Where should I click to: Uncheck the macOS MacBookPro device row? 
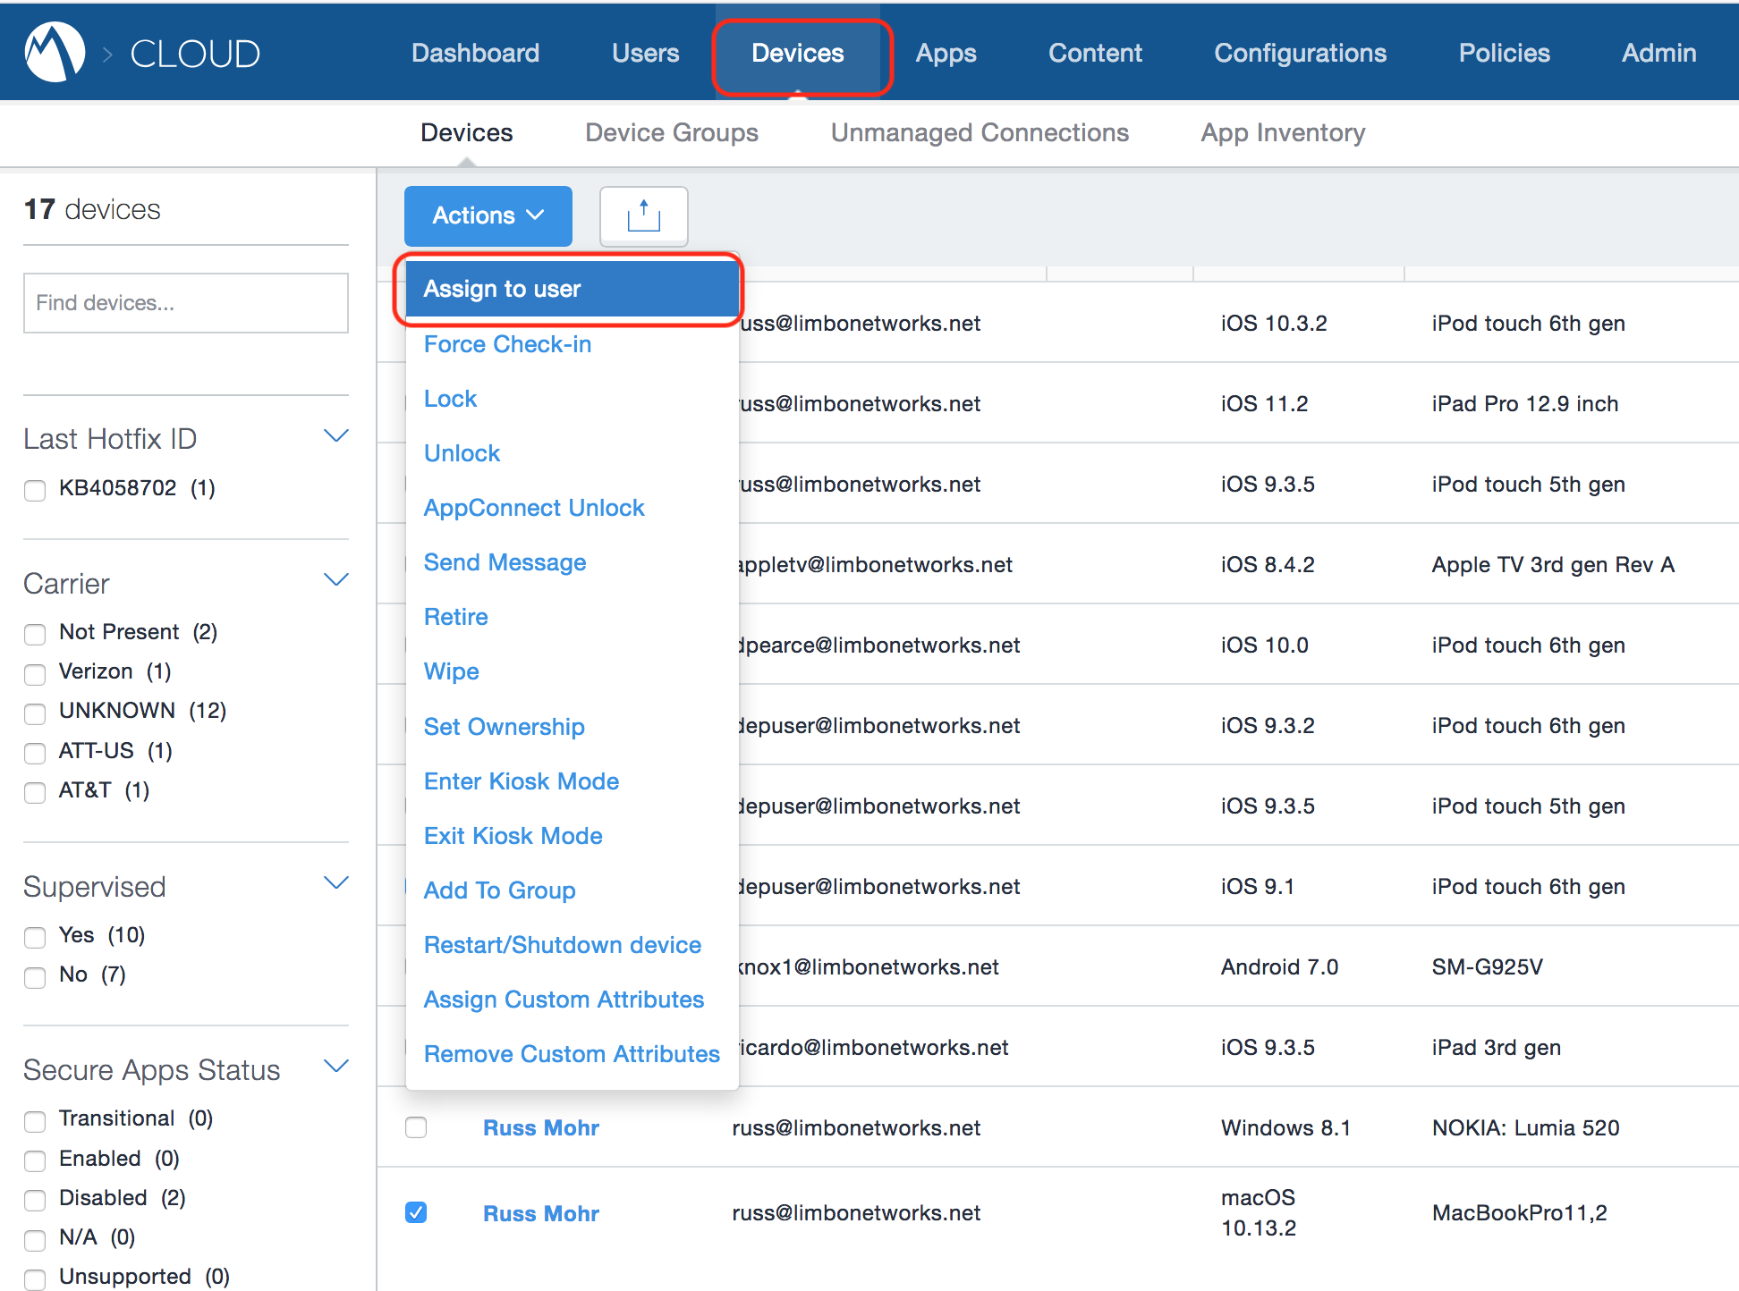[x=416, y=1212]
